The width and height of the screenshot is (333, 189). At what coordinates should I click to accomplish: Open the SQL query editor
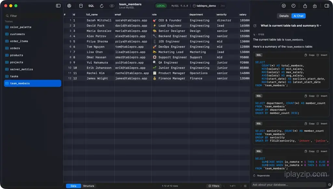[91, 6]
